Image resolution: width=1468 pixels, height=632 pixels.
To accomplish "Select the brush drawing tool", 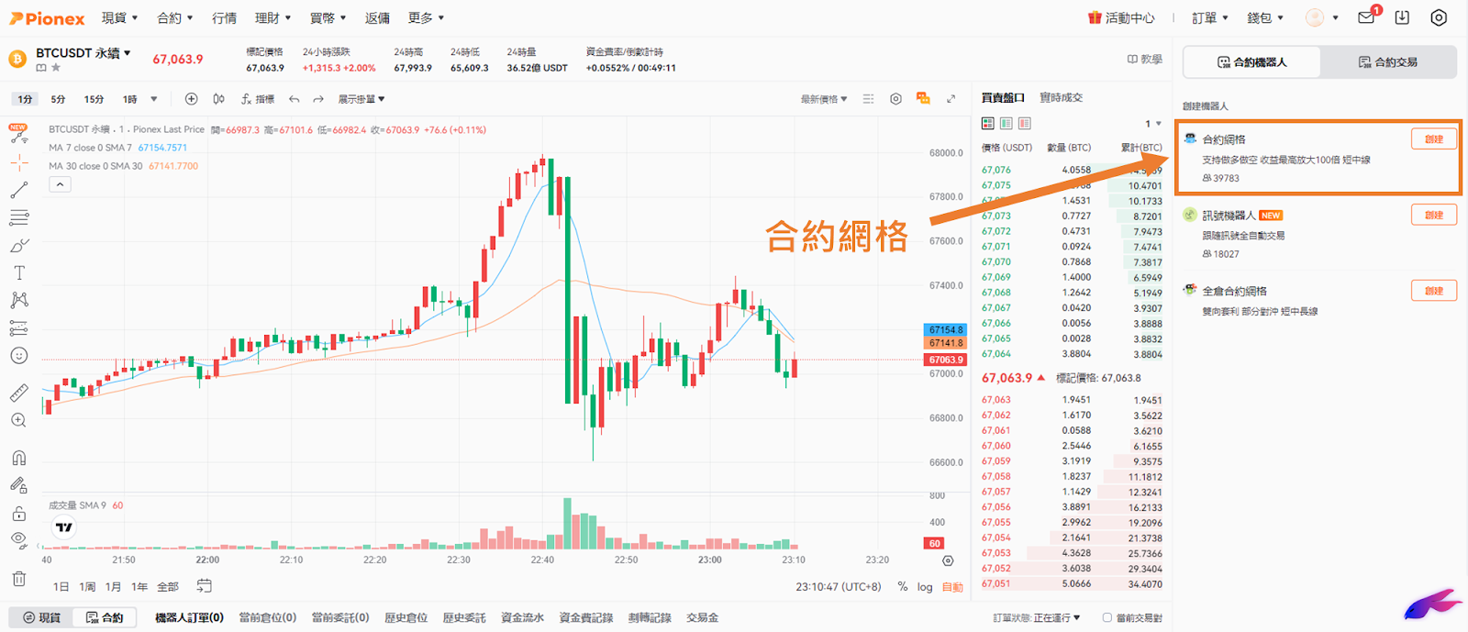I will click(18, 245).
